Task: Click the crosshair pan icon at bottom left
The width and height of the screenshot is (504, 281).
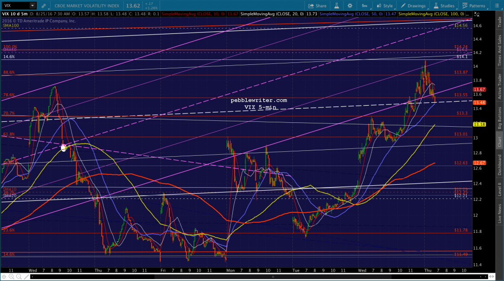Action: (x=4, y=277)
